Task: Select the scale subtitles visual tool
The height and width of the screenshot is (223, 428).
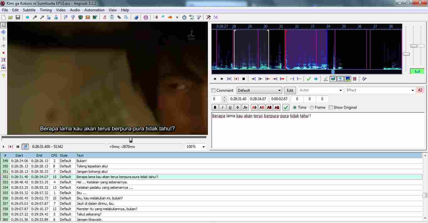Action: click(x=3, y=53)
